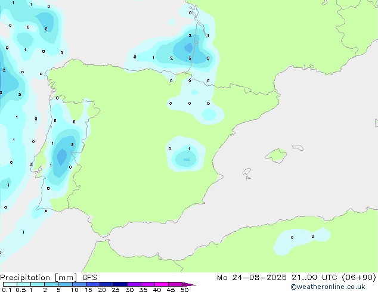Click the '20' legend scale label

pos(102,290)
